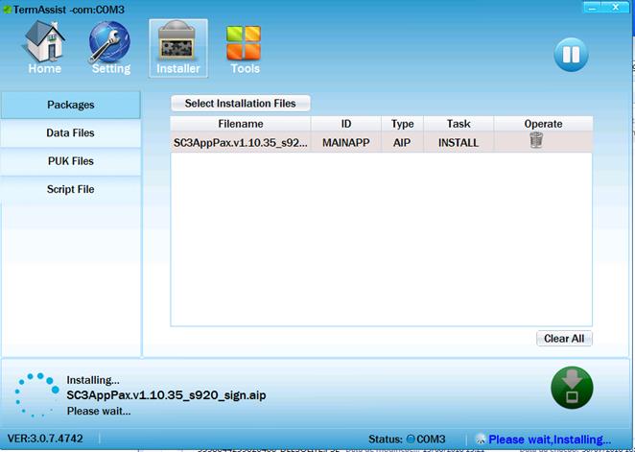The width and height of the screenshot is (635, 452).
Task: Click the green download install icon
Action: 572,388
